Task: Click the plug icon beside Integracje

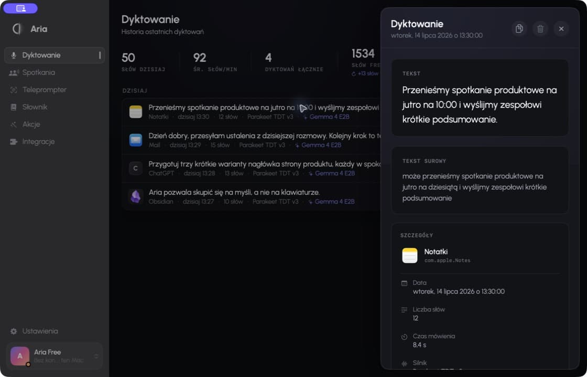Action: click(14, 142)
